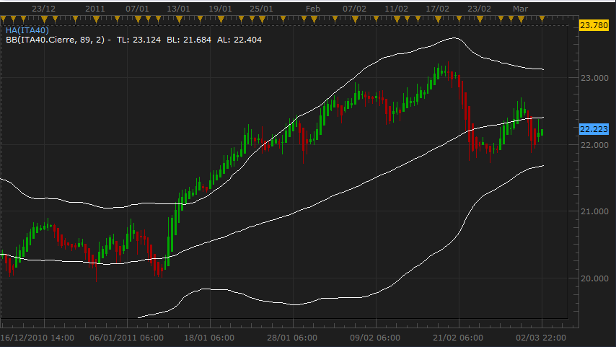Click the 07/01 top timeline label
Image resolution: width=616 pixels, height=347 pixels.
click(137, 9)
